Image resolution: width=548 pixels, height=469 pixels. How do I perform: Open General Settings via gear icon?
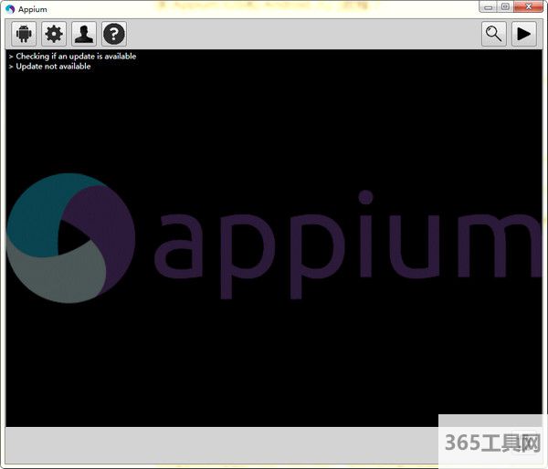tap(54, 35)
